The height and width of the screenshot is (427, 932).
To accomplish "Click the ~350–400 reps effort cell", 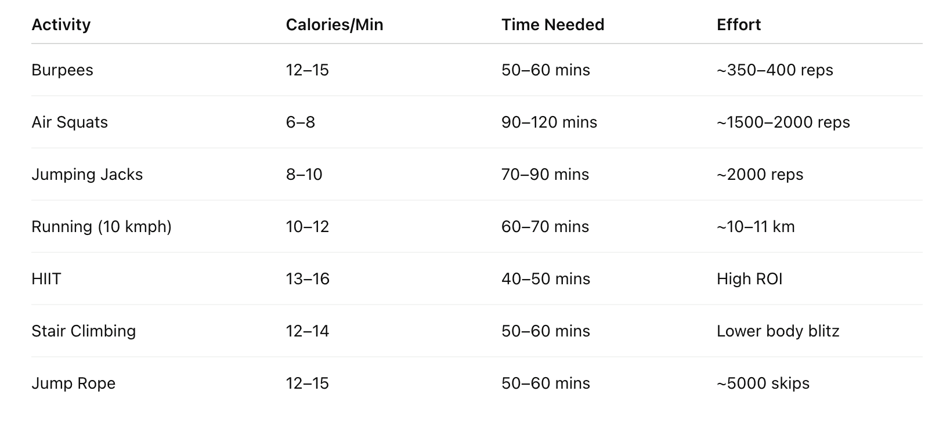I will pyautogui.click(x=775, y=70).
